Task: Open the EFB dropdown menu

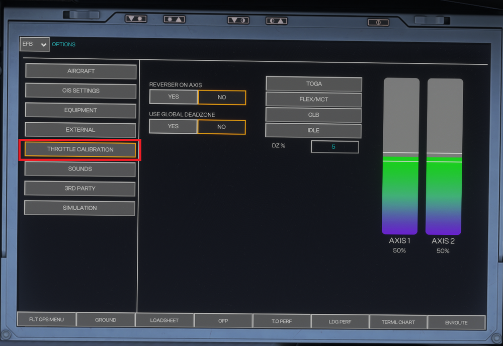Action: tap(35, 44)
